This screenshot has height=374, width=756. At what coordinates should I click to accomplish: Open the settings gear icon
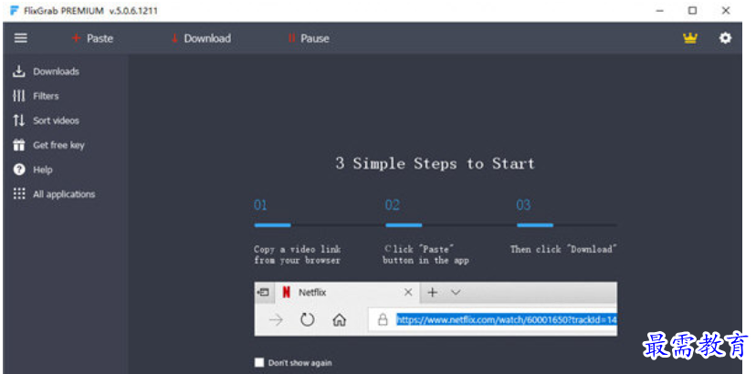tap(725, 38)
